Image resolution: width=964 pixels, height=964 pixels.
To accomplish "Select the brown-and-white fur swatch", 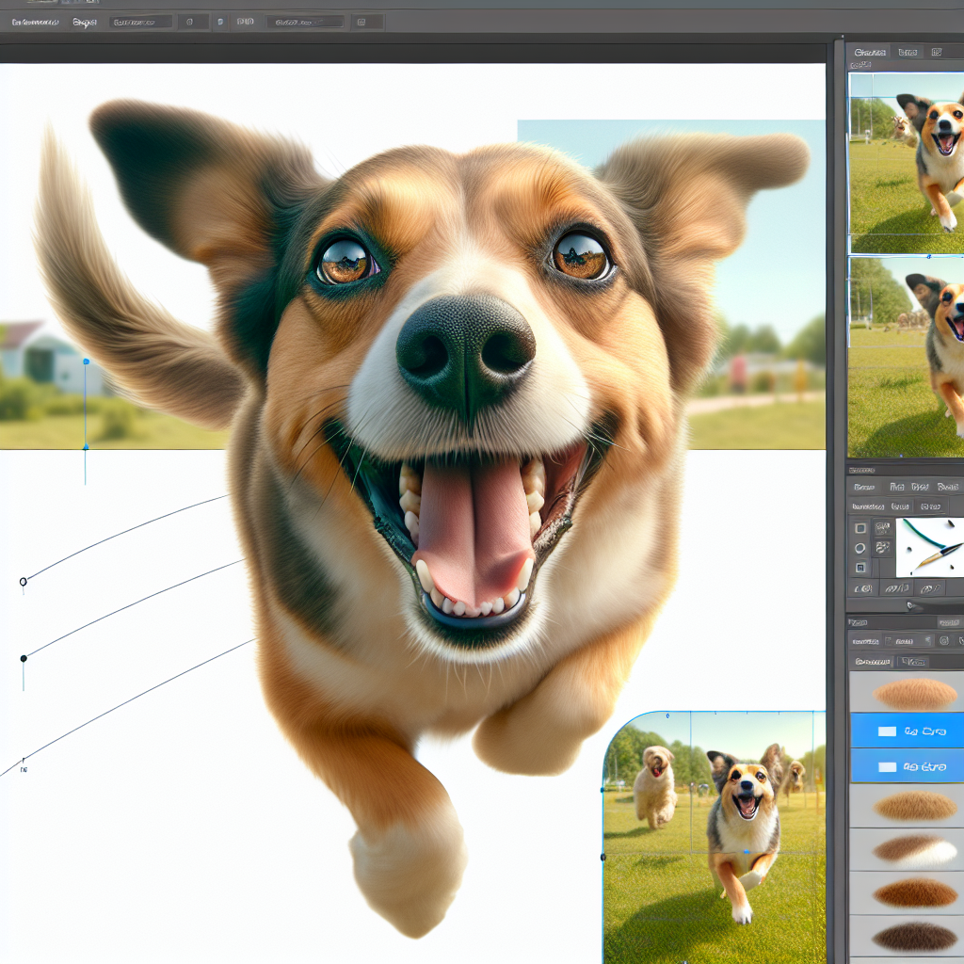I will pyautogui.click(x=907, y=849).
